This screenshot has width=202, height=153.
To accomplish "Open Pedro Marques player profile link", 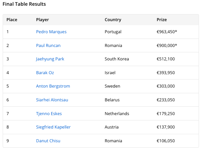I will [51, 32].
